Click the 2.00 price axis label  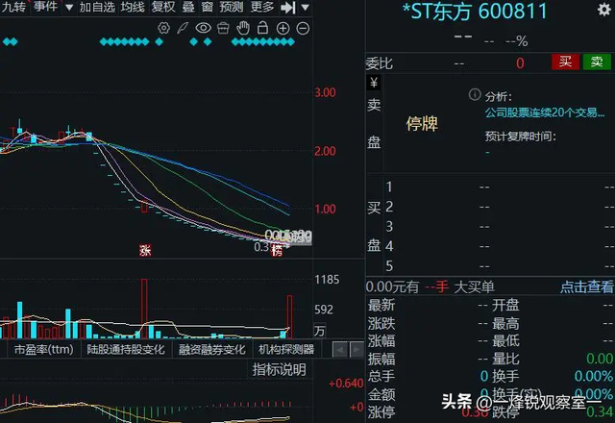[325, 151]
